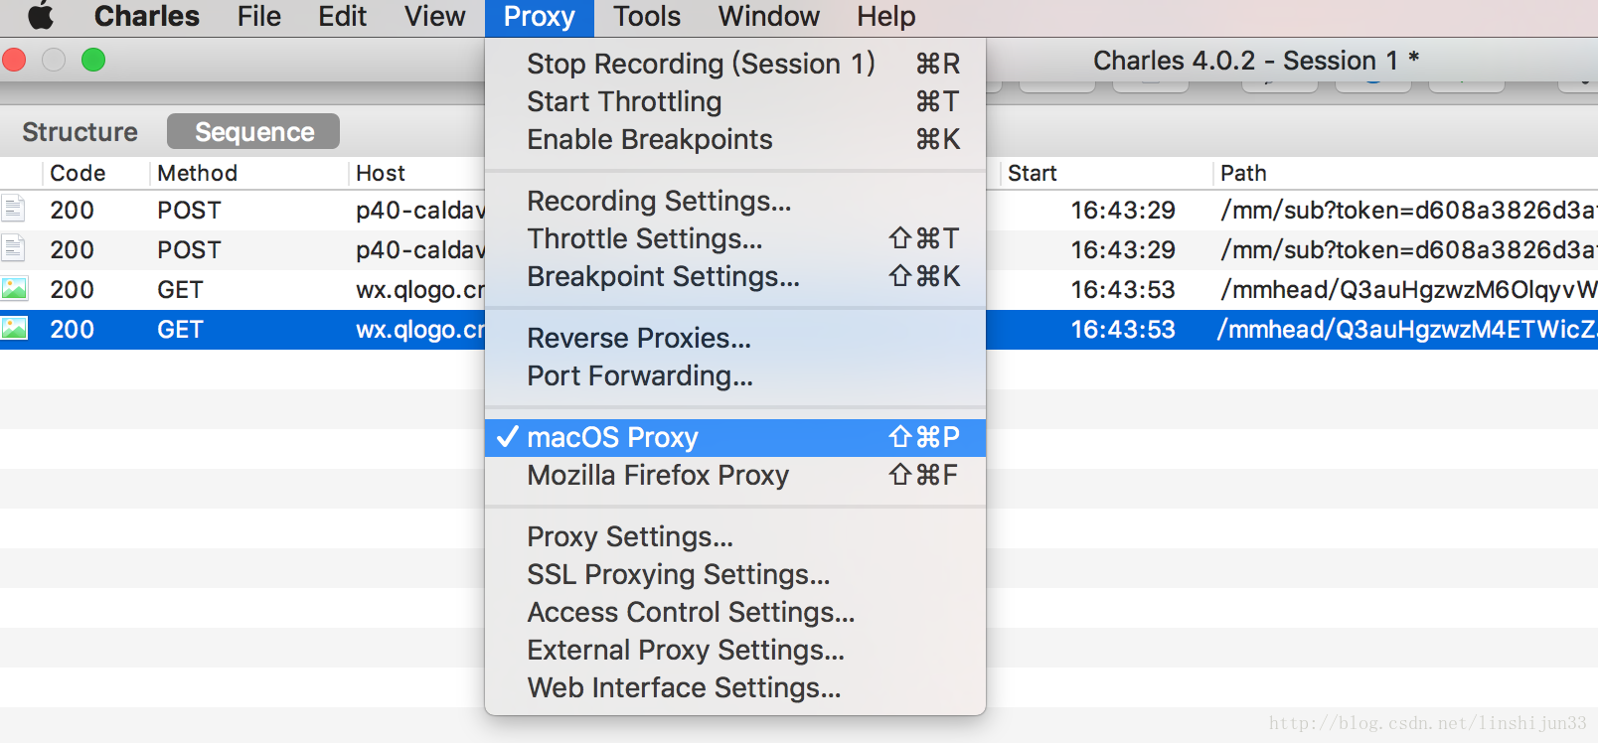The height and width of the screenshot is (743, 1598).
Task: Select GET method in highlighted row
Action: click(x=180, y=330)
